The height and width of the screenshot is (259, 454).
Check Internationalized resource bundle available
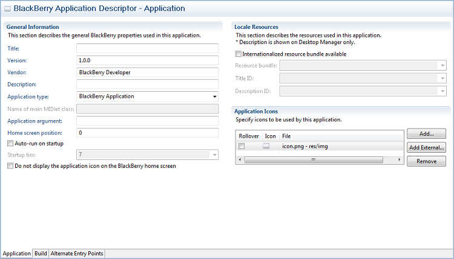(x=239, y=54)
